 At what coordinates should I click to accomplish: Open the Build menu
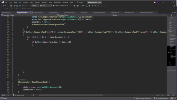click(31, 2)
